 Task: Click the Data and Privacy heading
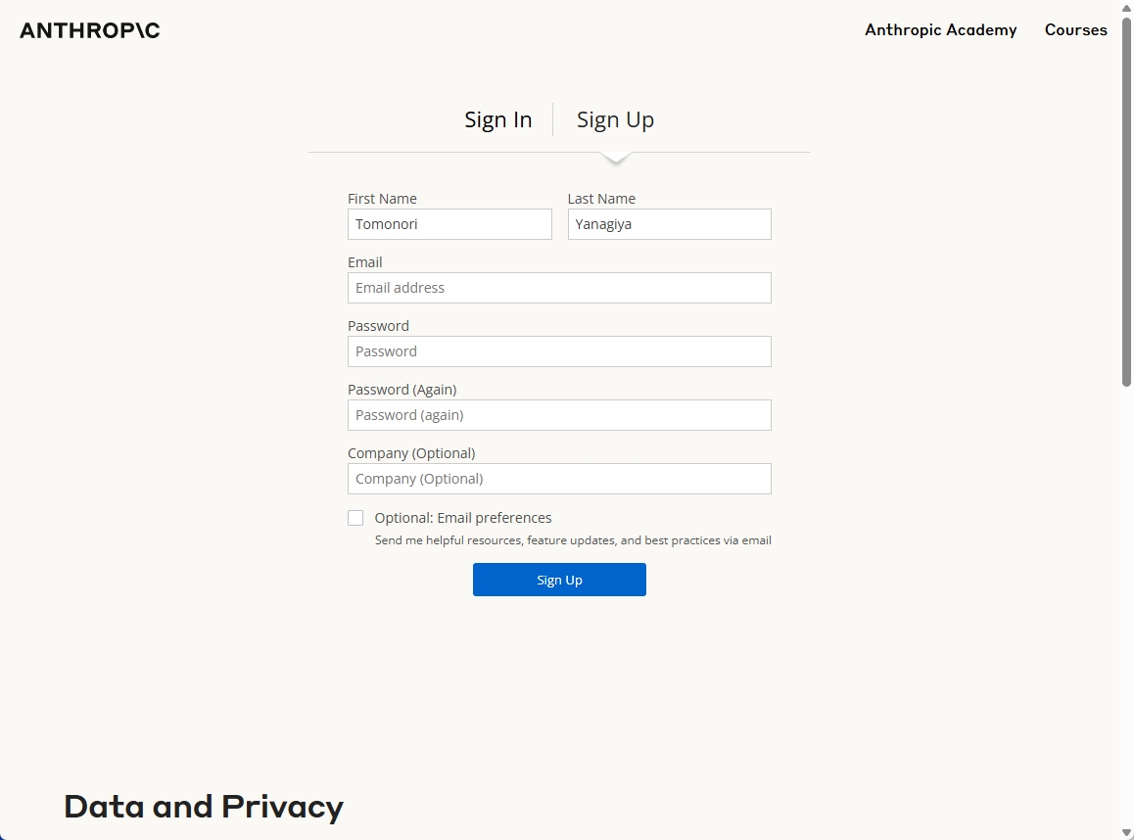(204, 807)
